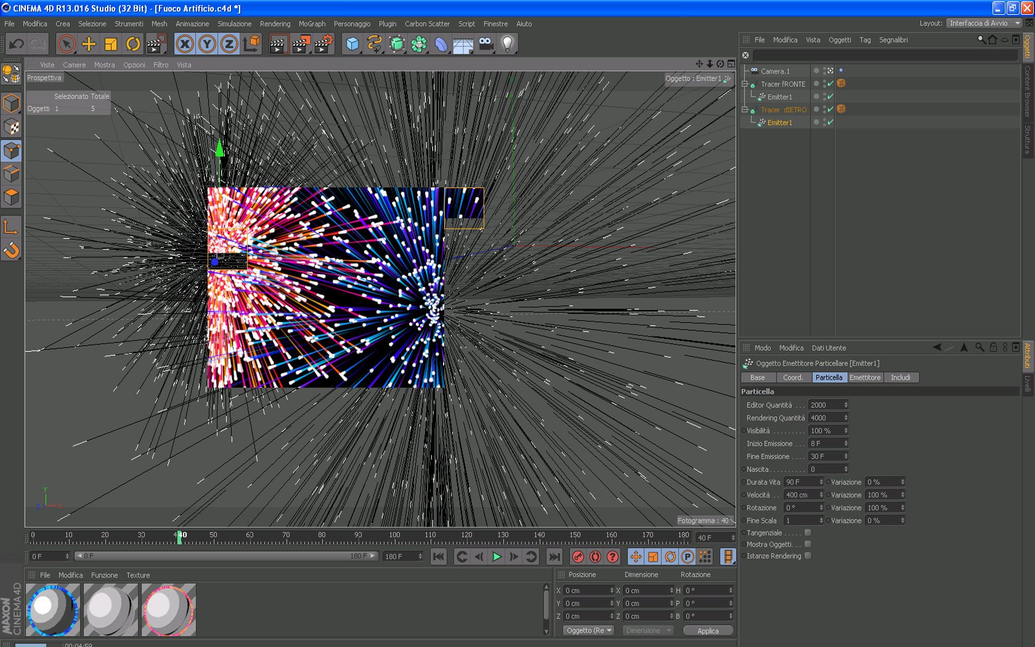1035x647 pixels.
Task: Switch to the Emettitore tab
Action: (865, 378)
